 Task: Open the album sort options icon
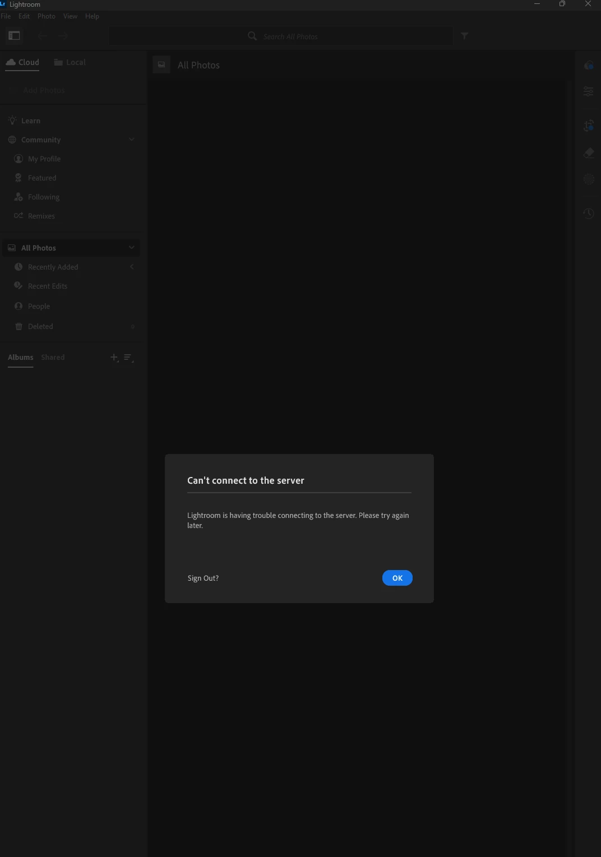pos(128,358)
